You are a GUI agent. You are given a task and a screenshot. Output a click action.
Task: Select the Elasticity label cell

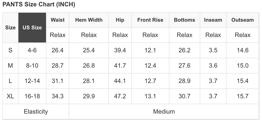pyautogui.click(x=36, y=111)
